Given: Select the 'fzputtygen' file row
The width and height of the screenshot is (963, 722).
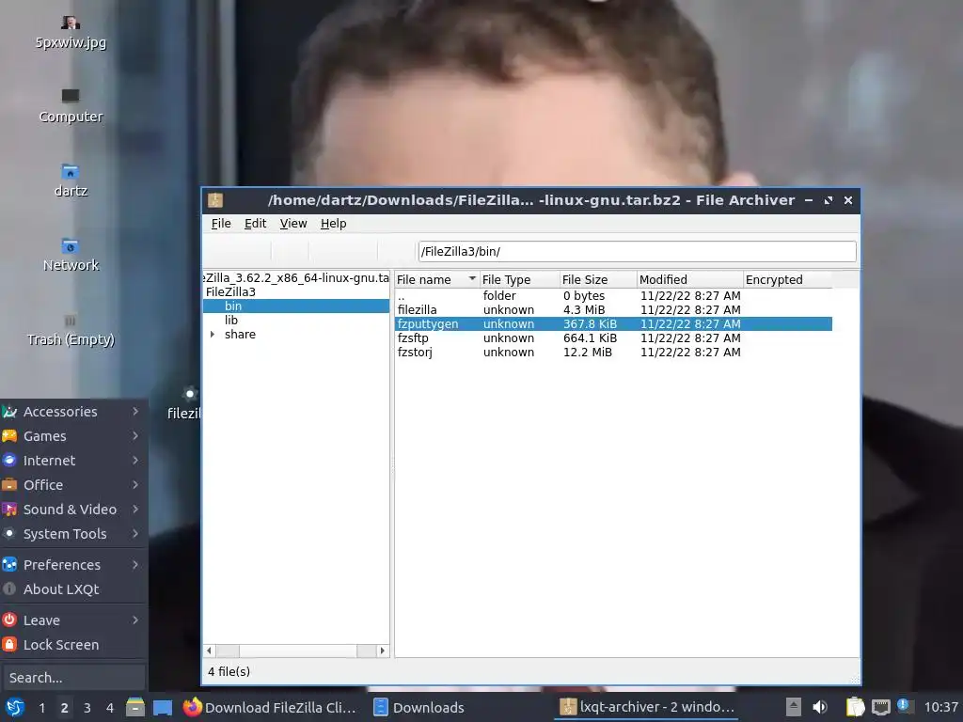Looking at the screenshot, I should 613,323.
